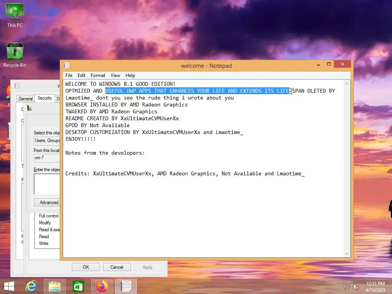Open the This PC desktop icon
Viewport: 392px width, 294px height.
pos(15,15)
